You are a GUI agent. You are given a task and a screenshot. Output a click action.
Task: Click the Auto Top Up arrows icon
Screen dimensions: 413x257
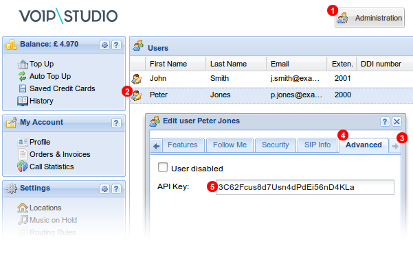23,76
